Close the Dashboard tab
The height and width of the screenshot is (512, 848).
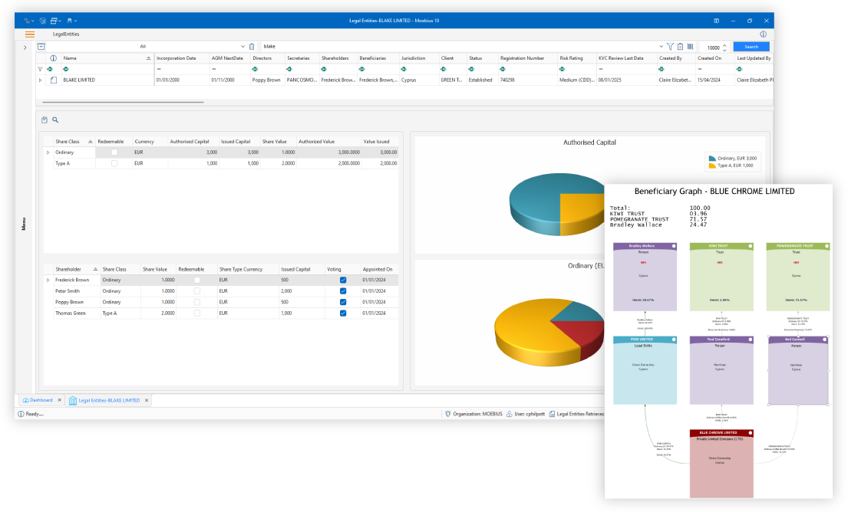60,400
